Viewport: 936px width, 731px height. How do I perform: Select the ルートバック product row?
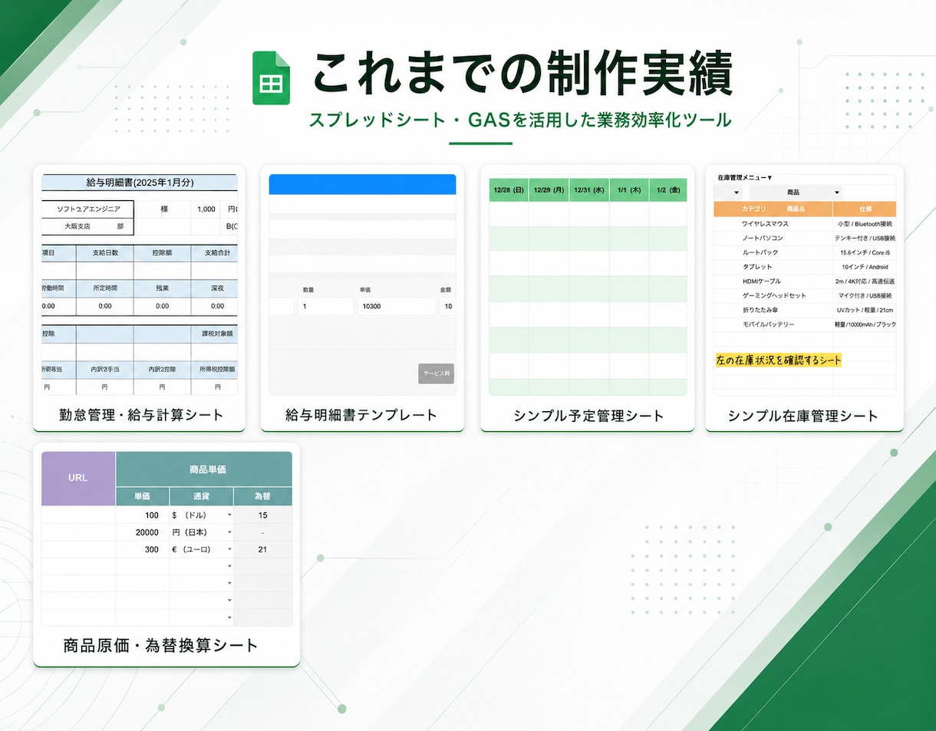[805, 252]
